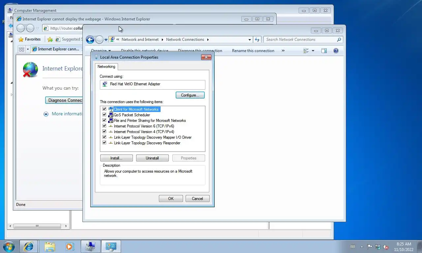This screenshot has height=253, width=422.
Task: Open the Configure adapter button
Action: [x=190, y=95]
